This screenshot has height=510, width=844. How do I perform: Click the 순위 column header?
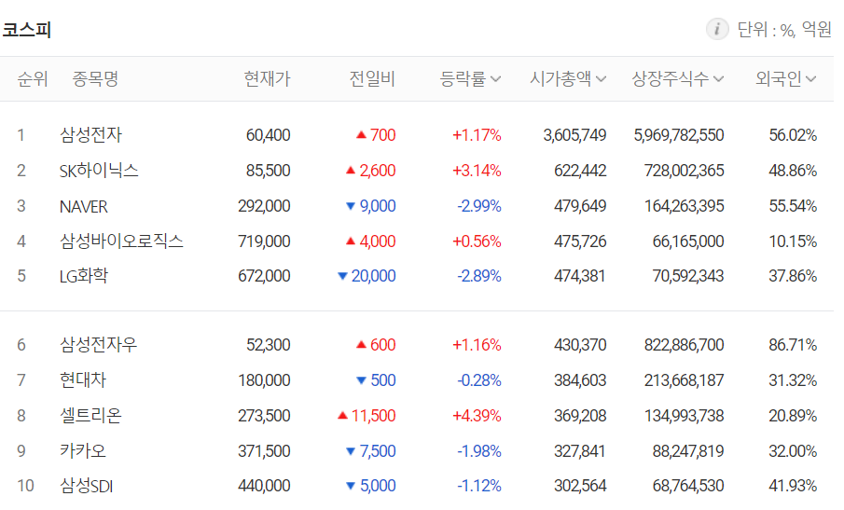pyautogui.click(x=33, y=79)
